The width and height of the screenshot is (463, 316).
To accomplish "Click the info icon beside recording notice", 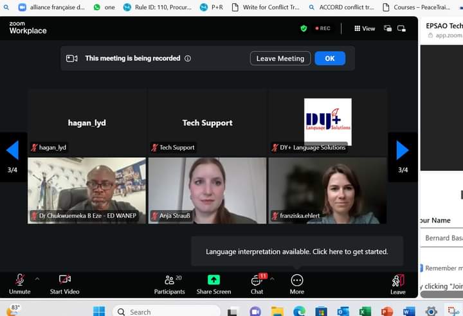I will click(x=188, y=58).
